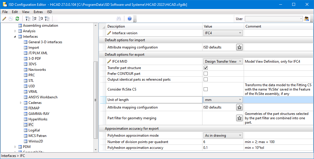Image resolution: width=314 pixels, height=159 pixels.
Task: Click the table icon next to FEMAP
Action: click(x=26, y=108)
